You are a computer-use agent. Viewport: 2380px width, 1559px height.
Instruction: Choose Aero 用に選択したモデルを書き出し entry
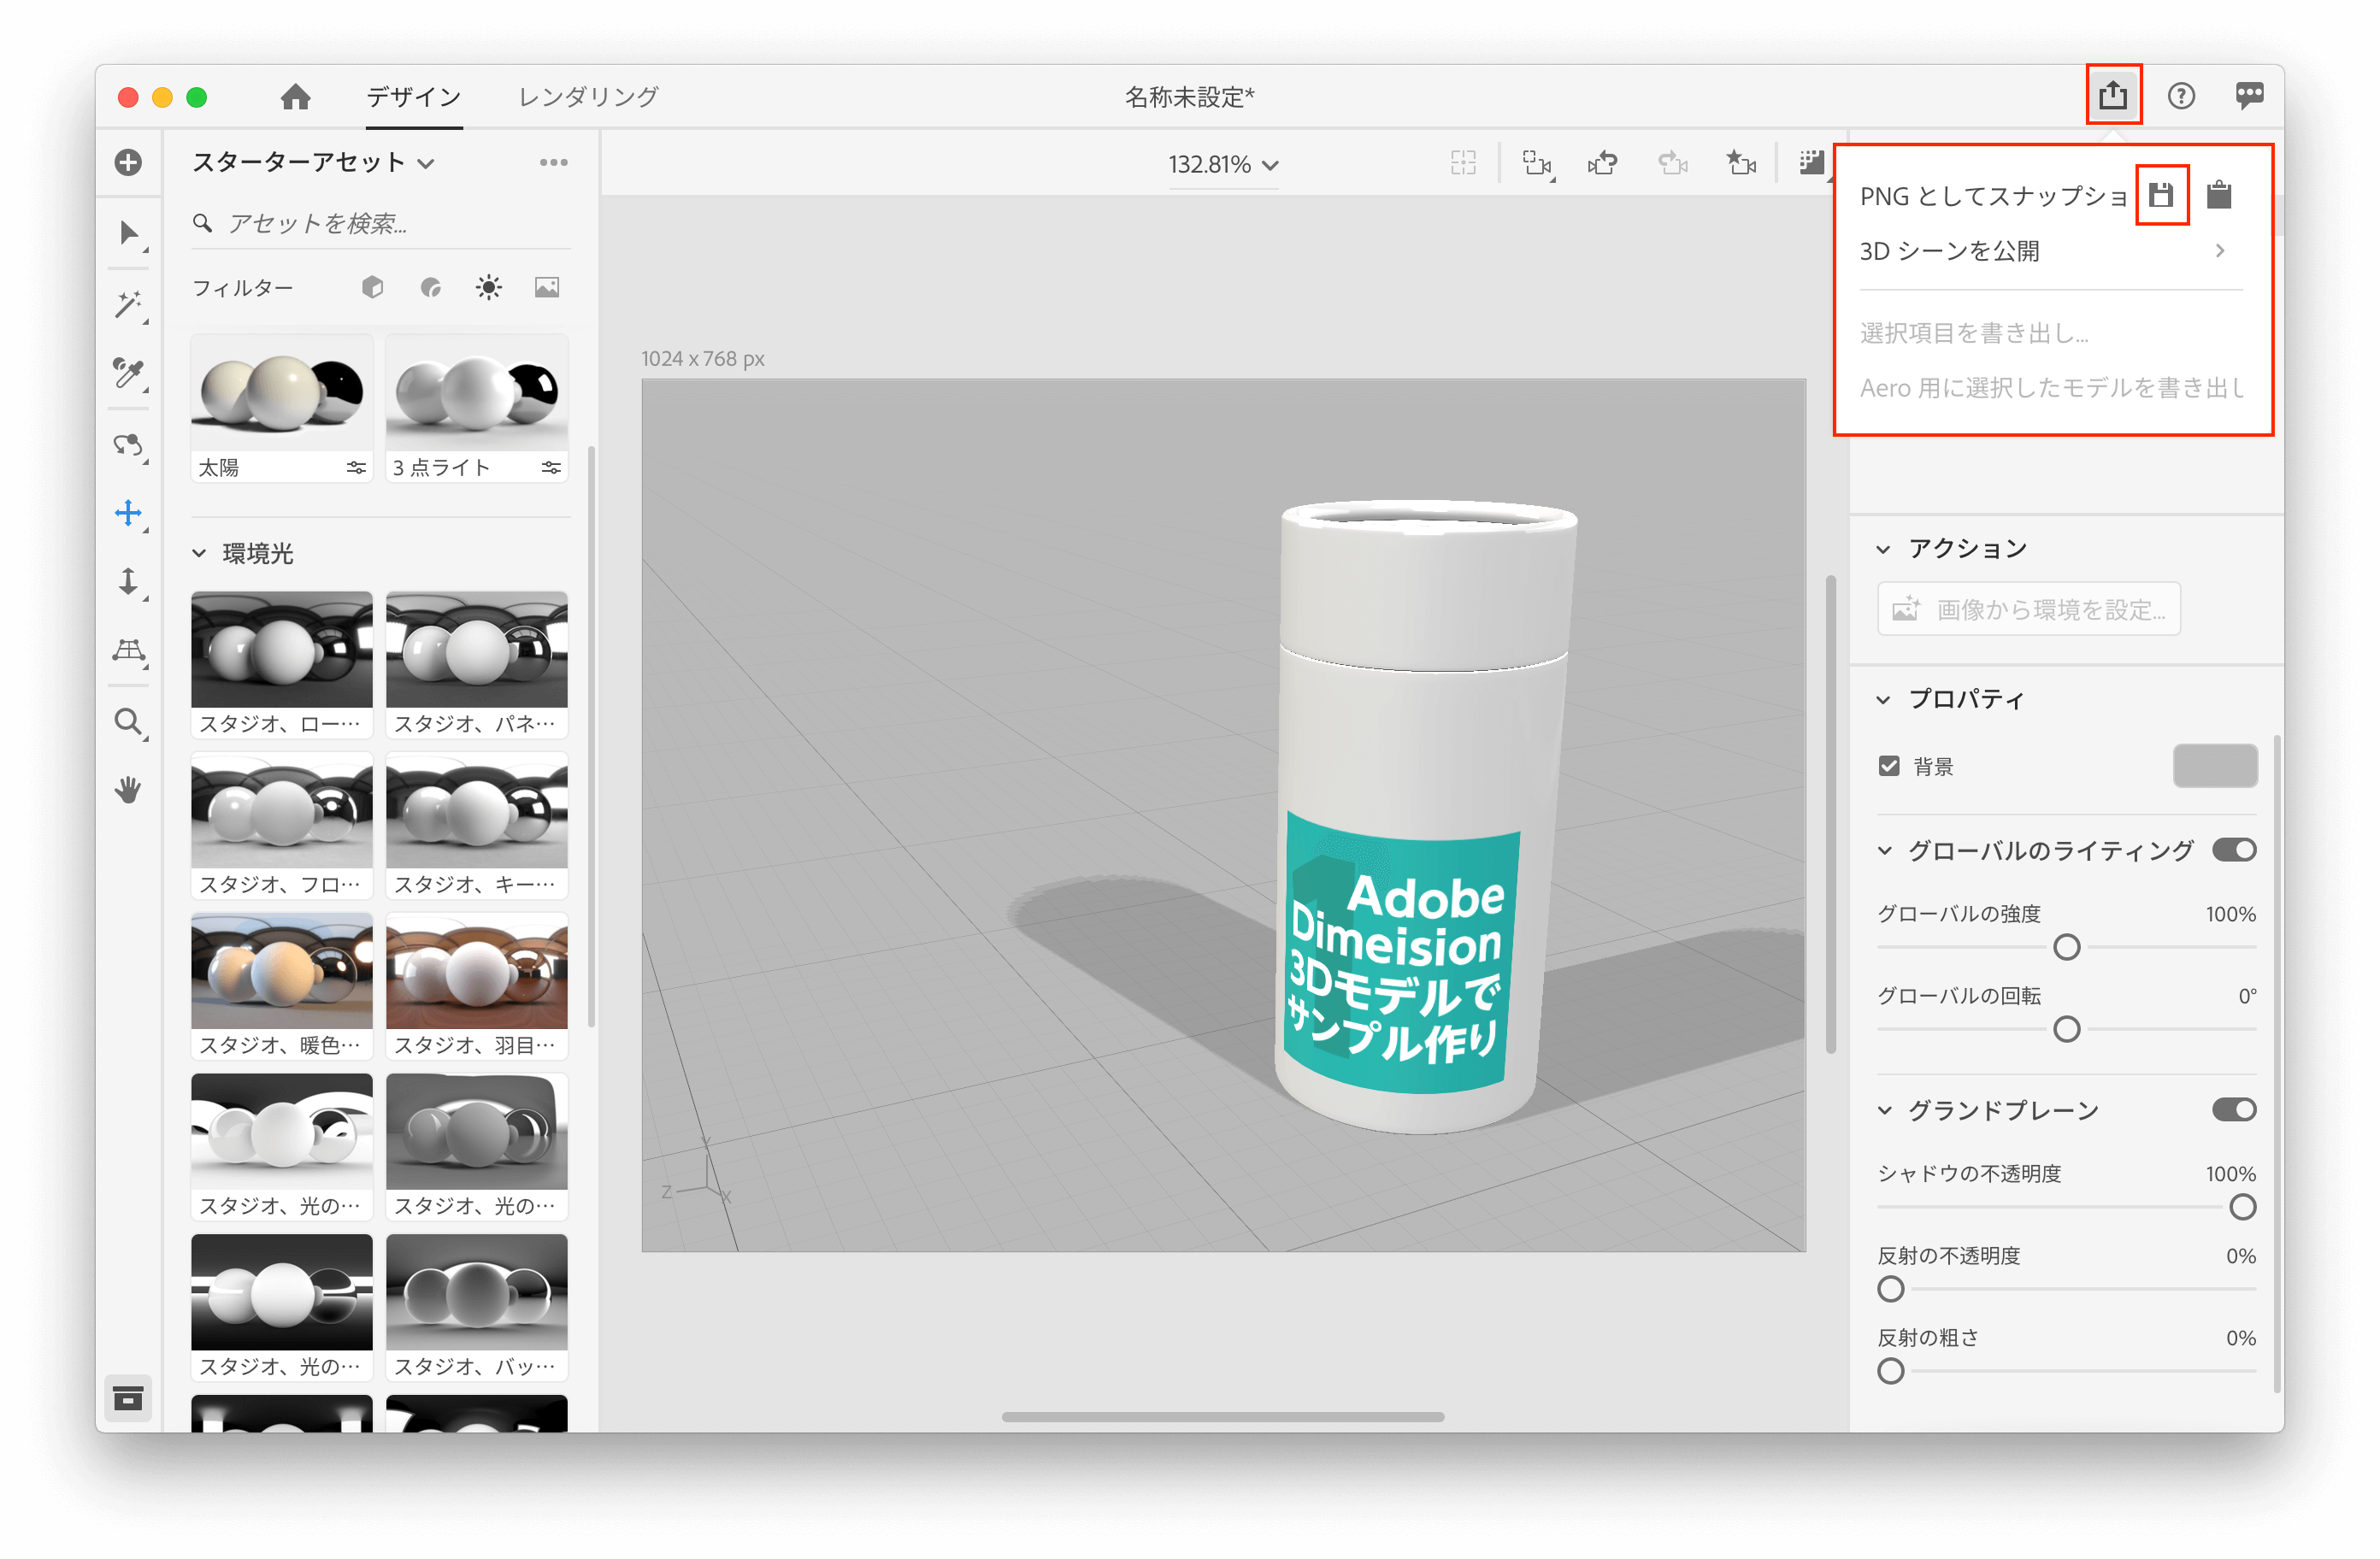pos(2050,387)
